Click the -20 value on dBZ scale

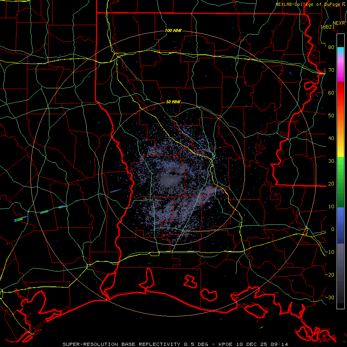[330, 275]
